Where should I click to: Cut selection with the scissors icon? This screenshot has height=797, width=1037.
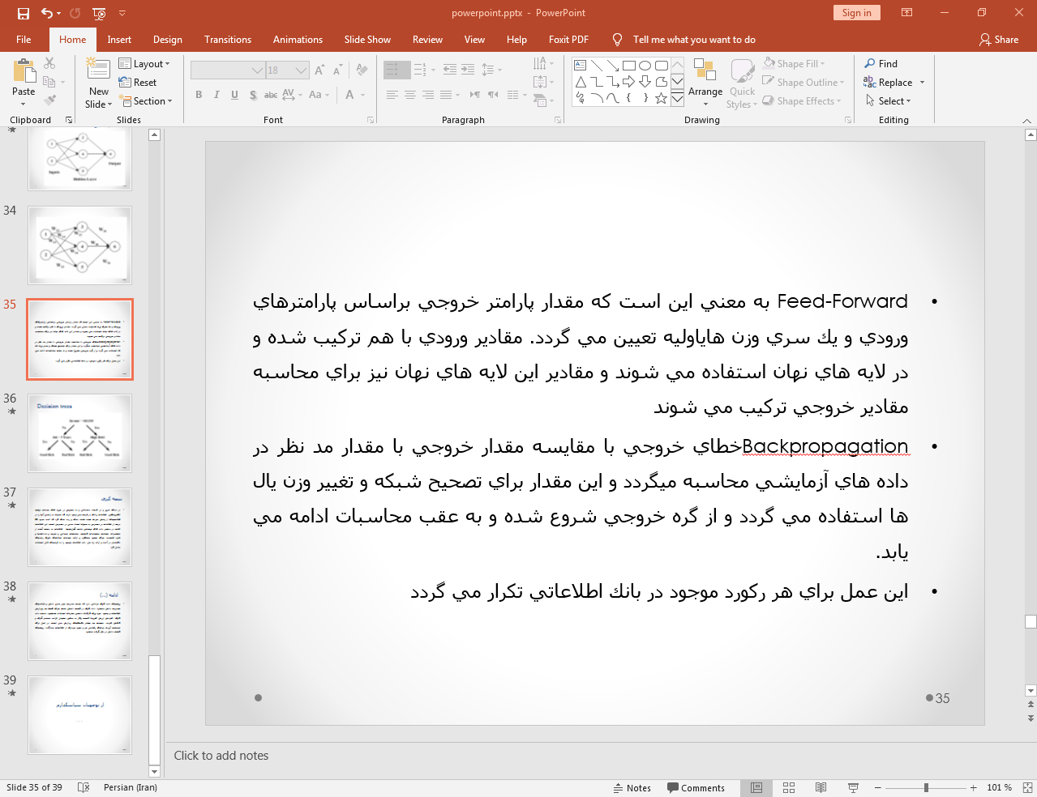click(49, 63)
